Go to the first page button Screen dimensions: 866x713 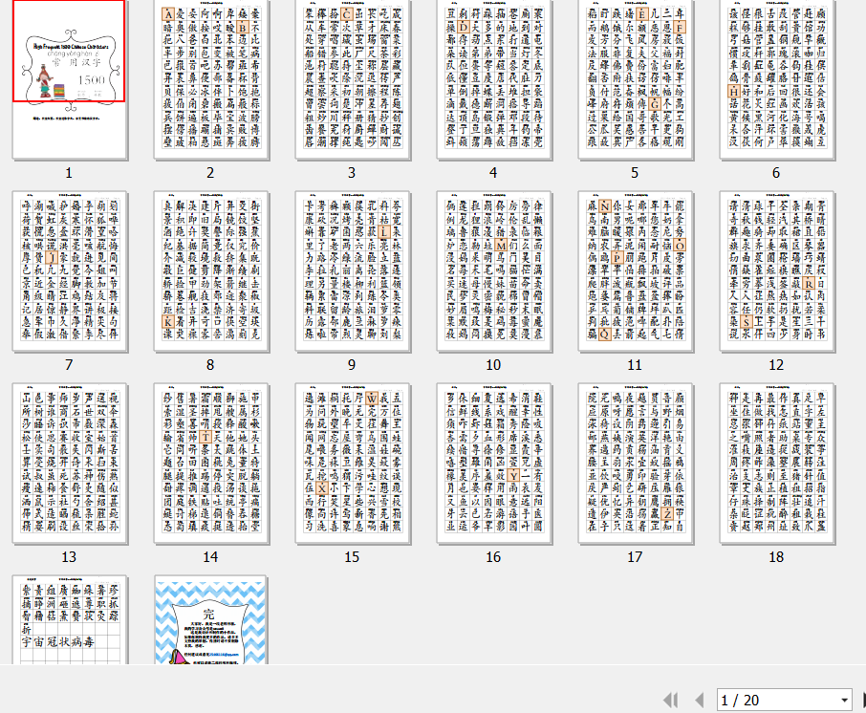click(x=671, y=701)
